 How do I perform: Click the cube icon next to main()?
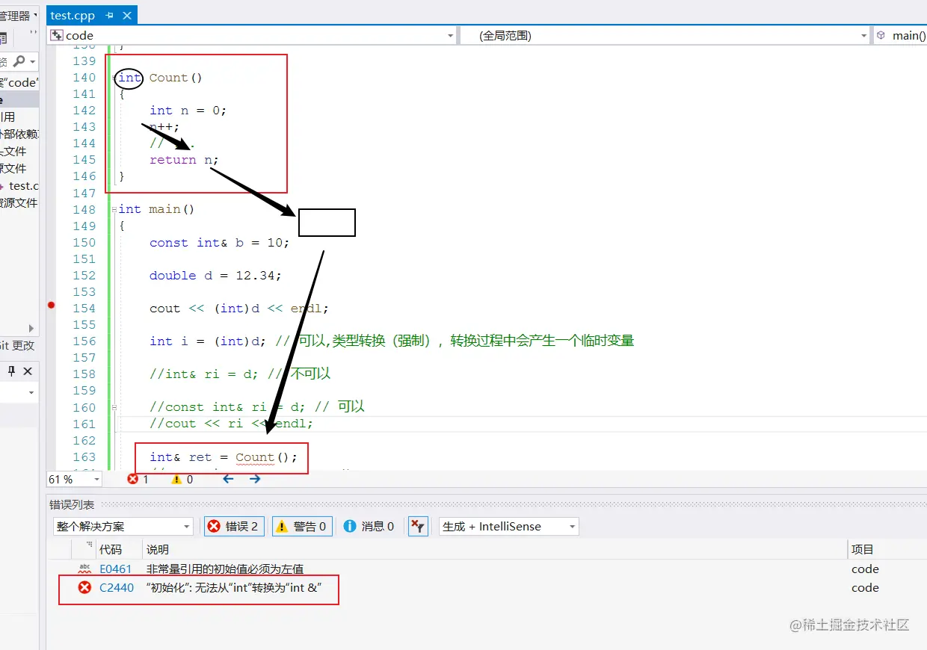(x=881, y=35)
